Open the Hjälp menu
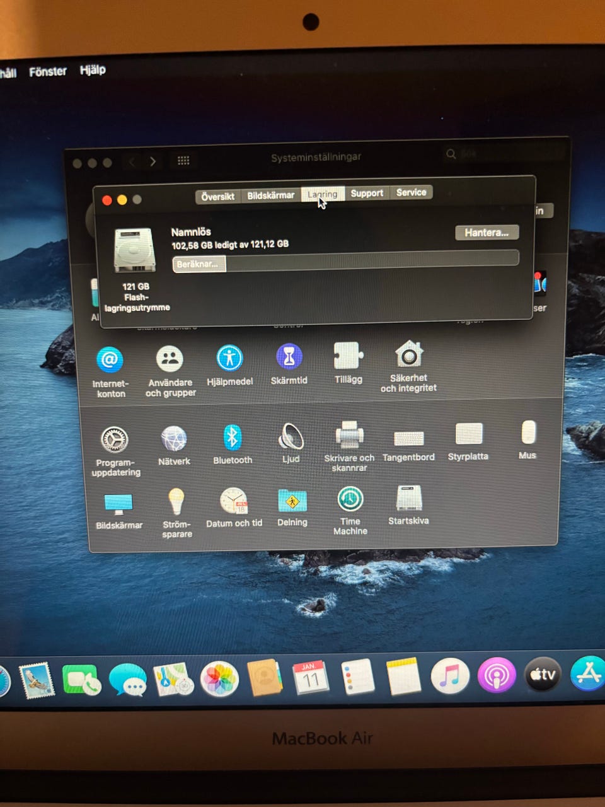This screenshot has height=807, width=605. (x=93, y=69)
